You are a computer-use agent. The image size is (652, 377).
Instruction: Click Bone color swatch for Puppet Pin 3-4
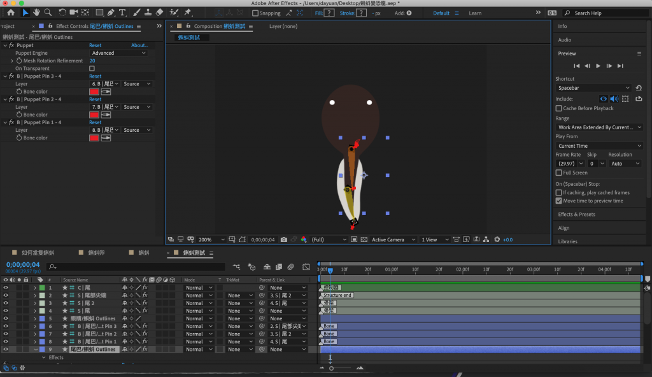coord(94,92)
